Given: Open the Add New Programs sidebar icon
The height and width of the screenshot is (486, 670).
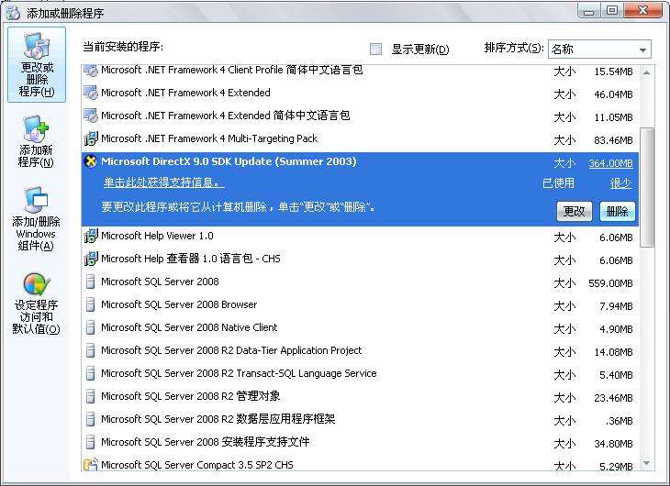Looking at the screenshot, I should (x=36, y=128).
